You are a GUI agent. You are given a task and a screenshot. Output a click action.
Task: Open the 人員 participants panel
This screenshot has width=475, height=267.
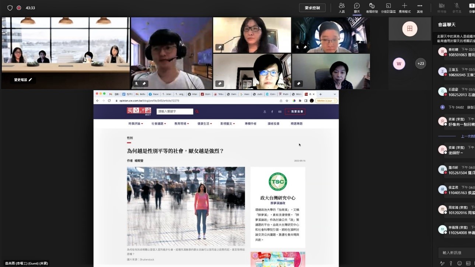click(342, 8)
